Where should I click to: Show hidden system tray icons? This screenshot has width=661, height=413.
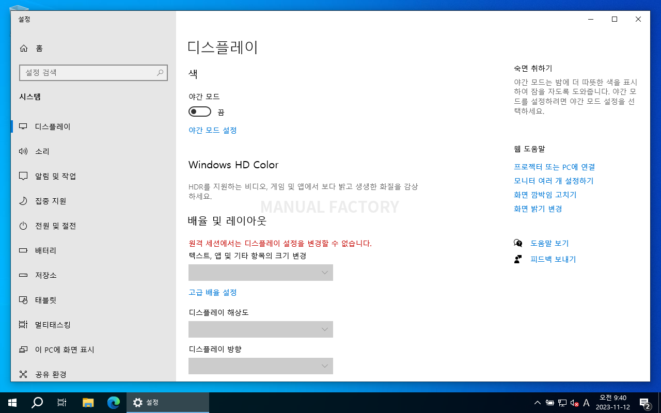538,403
